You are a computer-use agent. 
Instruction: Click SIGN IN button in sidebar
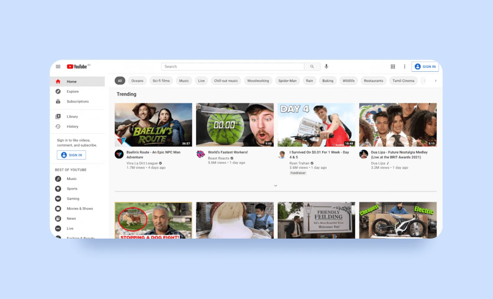71,155
